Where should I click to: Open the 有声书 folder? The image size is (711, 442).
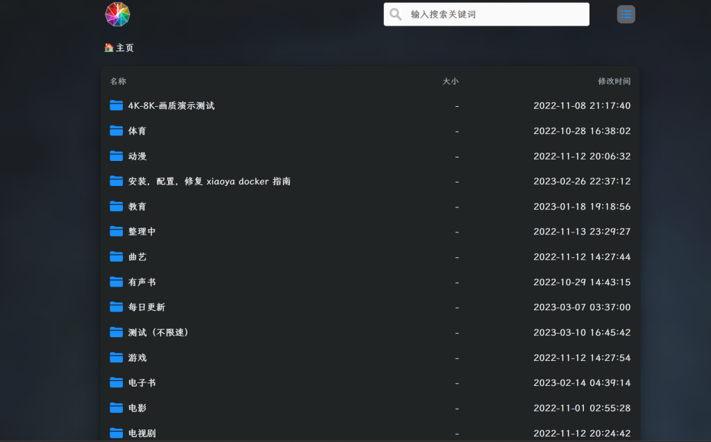(x=144, y=282)
